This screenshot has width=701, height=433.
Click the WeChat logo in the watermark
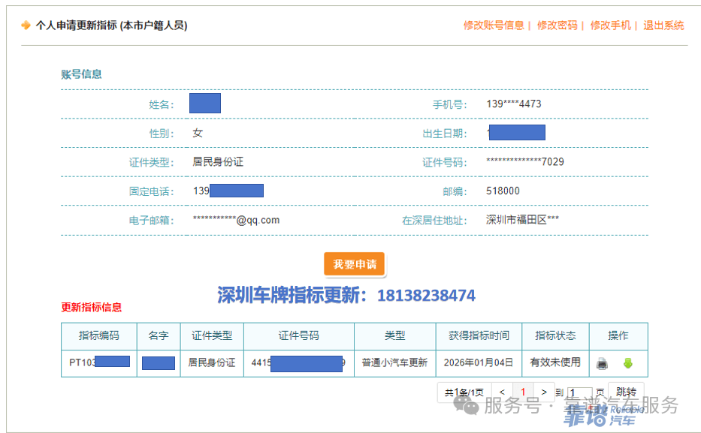point(470,407)
